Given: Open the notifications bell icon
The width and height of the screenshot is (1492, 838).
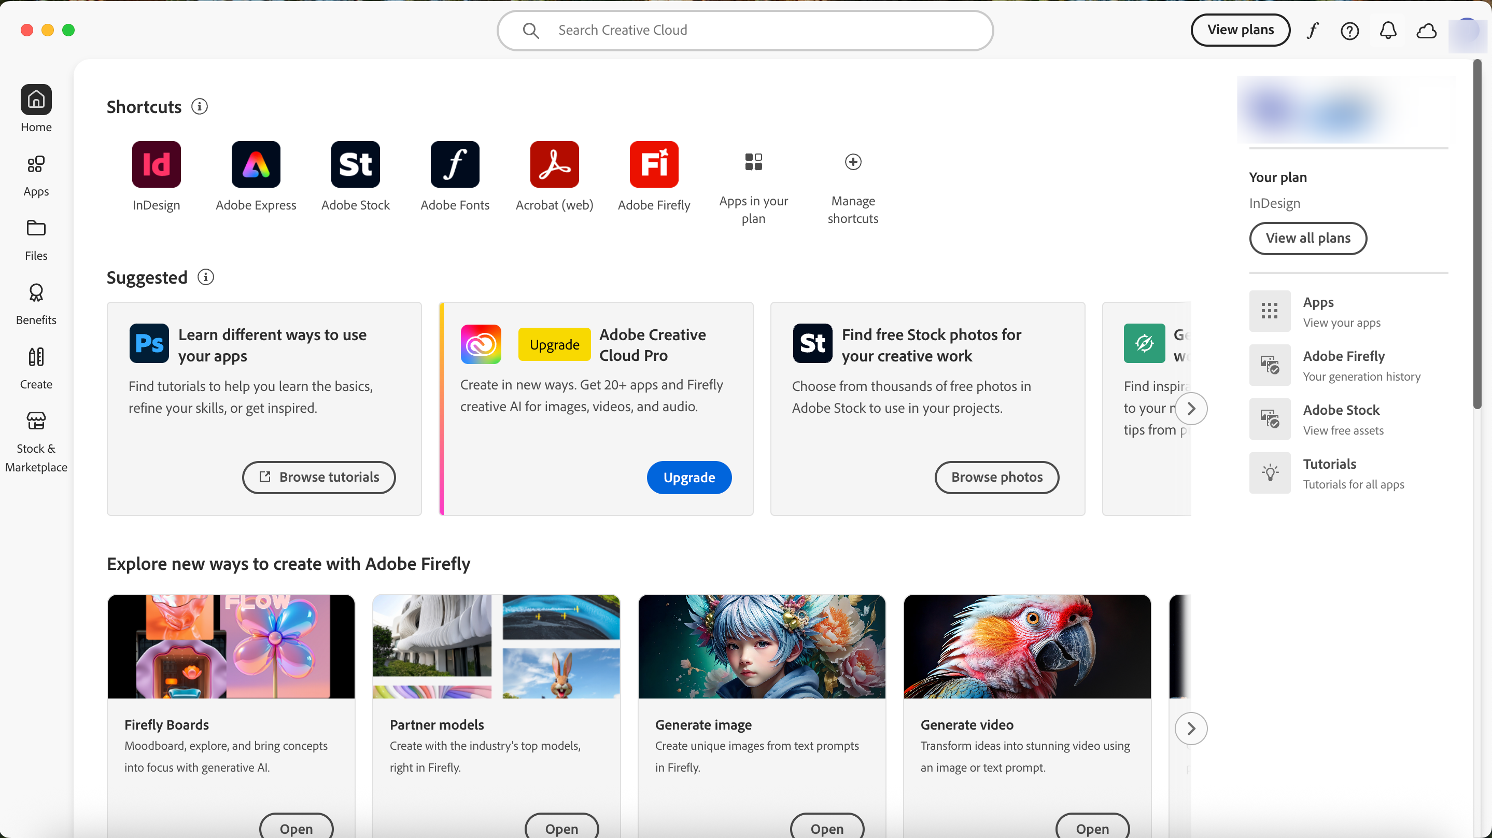Looking at the screenshot, I should click(x=1388, y=30).
